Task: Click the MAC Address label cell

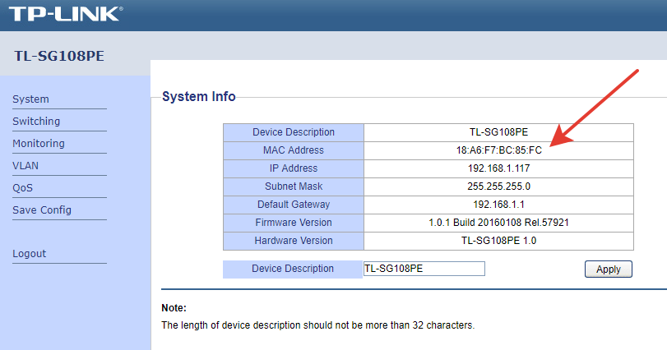Action: (x=293, y=150)
